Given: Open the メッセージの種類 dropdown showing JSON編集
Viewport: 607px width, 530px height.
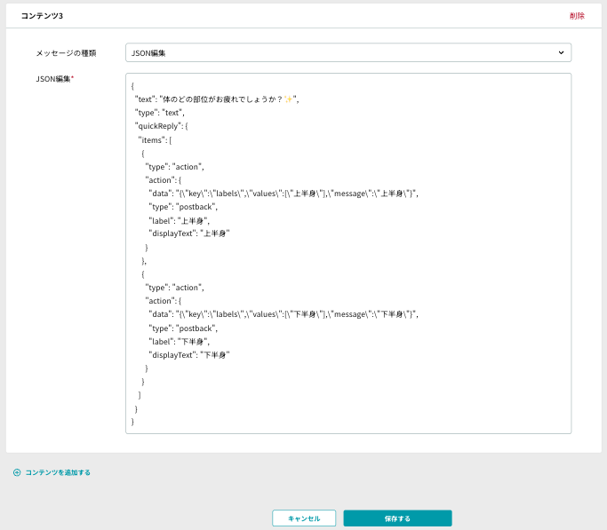Looking at the screenshot, I should pos(348,52).
